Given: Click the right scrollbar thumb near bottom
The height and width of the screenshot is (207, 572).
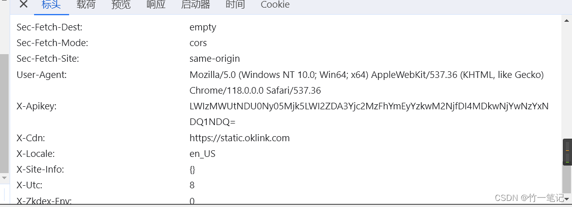Looking at the screenshot, I should point(567,179).
